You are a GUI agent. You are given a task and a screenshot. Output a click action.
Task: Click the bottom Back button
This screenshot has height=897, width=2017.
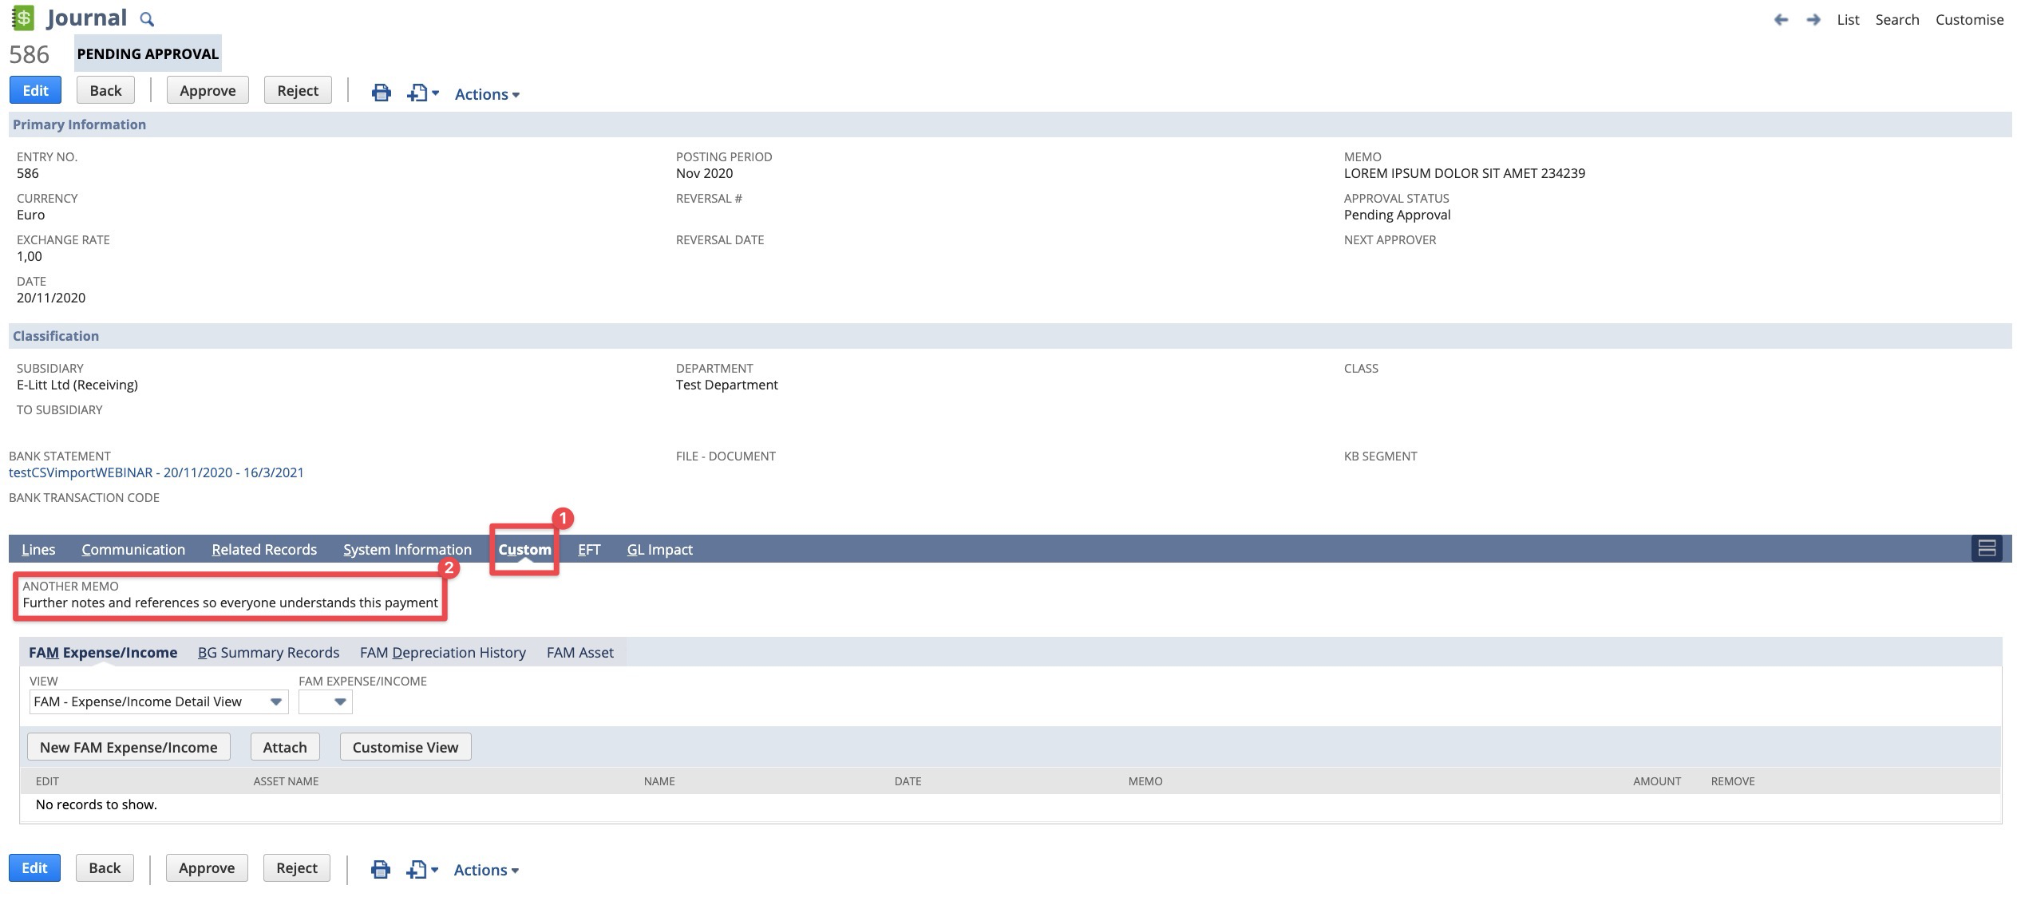pos(105,867)
